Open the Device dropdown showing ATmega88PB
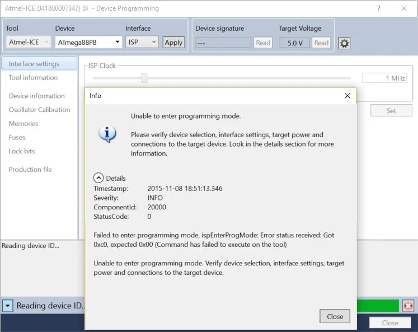 click(x=88, y=42)
